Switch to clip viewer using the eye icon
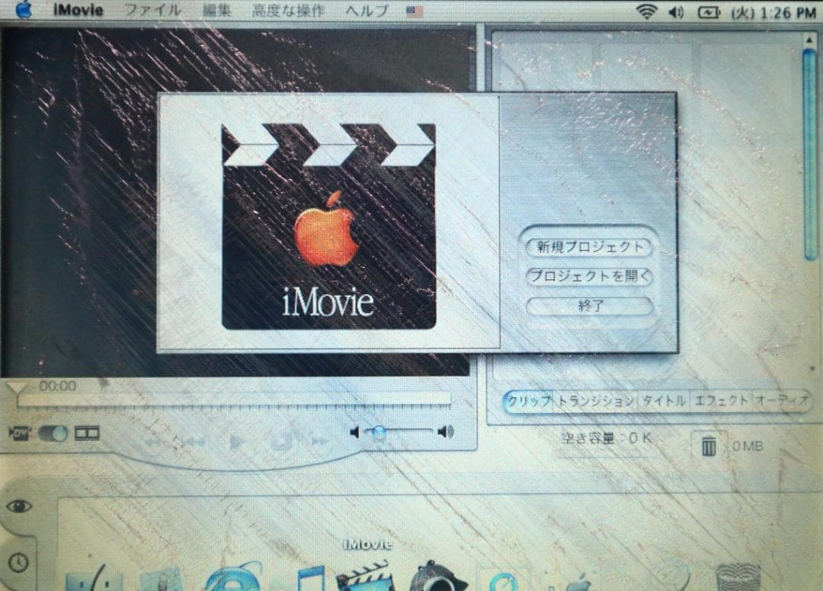This screenshot has height=591, width=823. pos(19,503)
